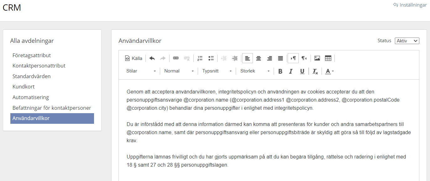Viewport: 430px width, 181px height.
Task: Insert an image into the editor
Action: [x=317, y=58]
